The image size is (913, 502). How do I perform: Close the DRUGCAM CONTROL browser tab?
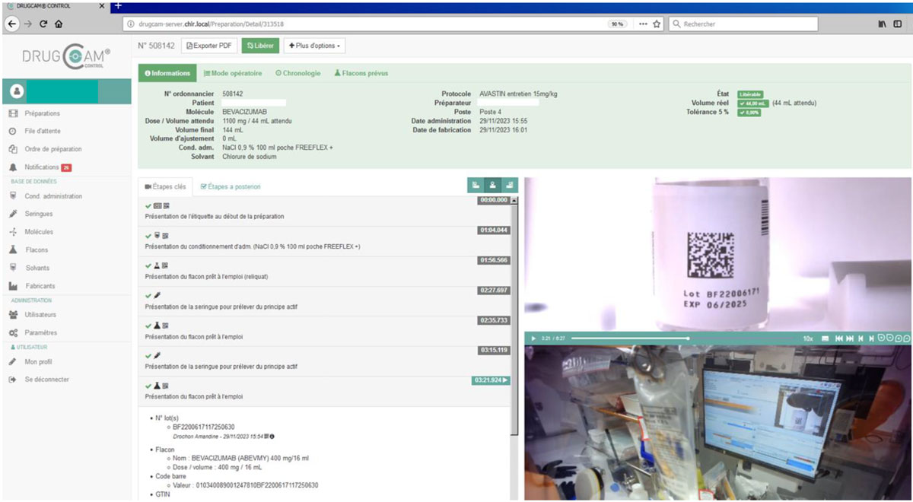click(103, 6)
